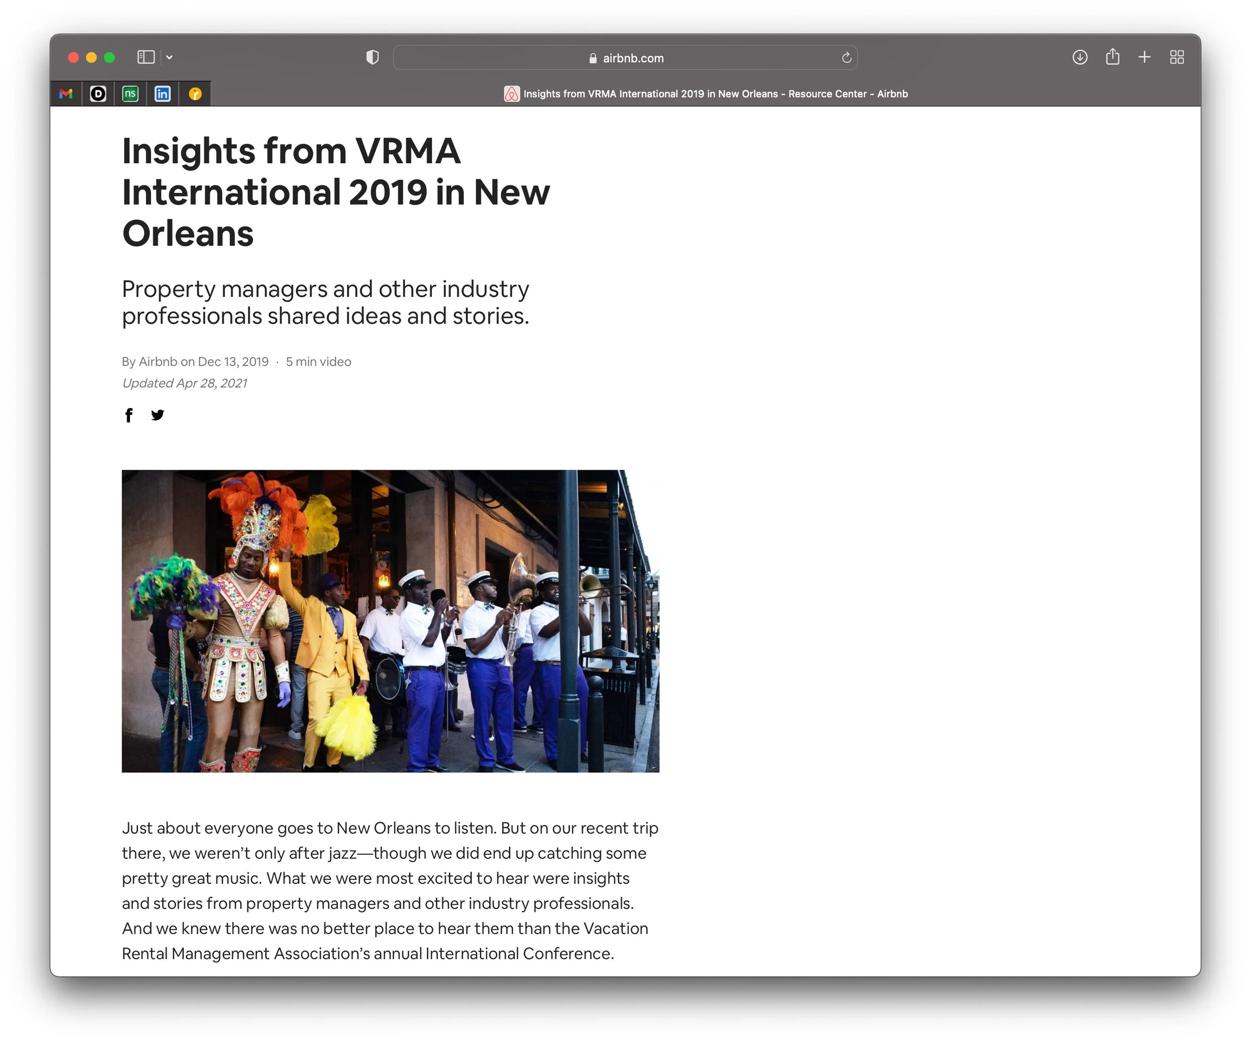
Task: Open the pinned 'ns' green tab
Action: 131,94
